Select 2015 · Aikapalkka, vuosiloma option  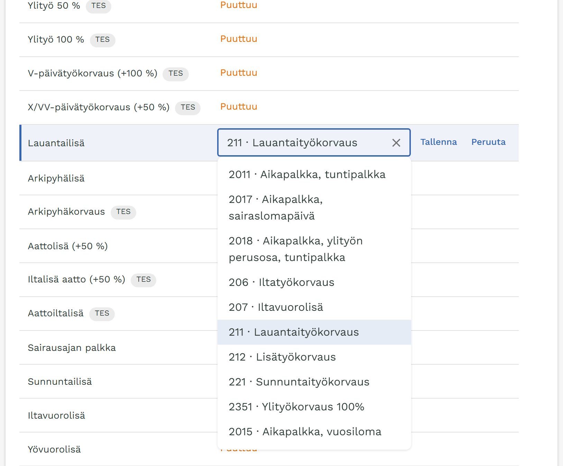[x=314, y=432]
